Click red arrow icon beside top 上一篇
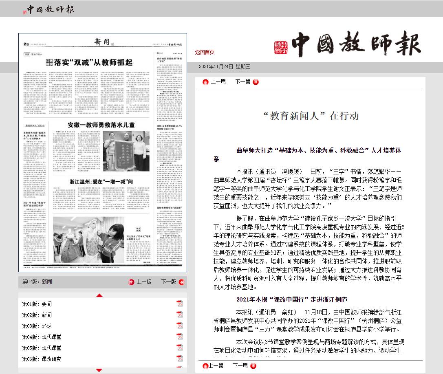The image size is (443, 374). (205, 82)
